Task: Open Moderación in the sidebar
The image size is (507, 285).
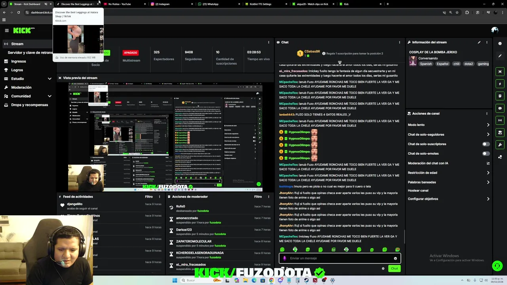Action: pyautogui.click(x=21, y=87)
